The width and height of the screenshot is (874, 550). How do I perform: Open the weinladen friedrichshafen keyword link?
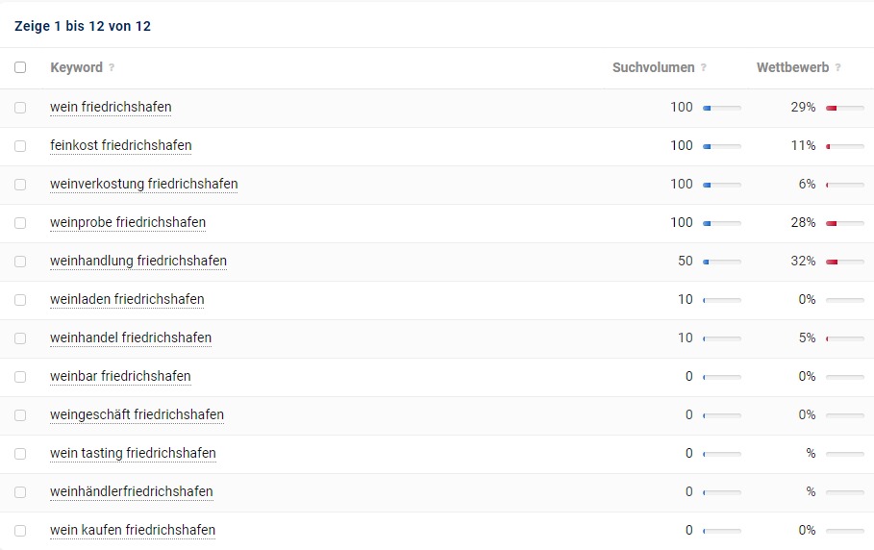127,299
